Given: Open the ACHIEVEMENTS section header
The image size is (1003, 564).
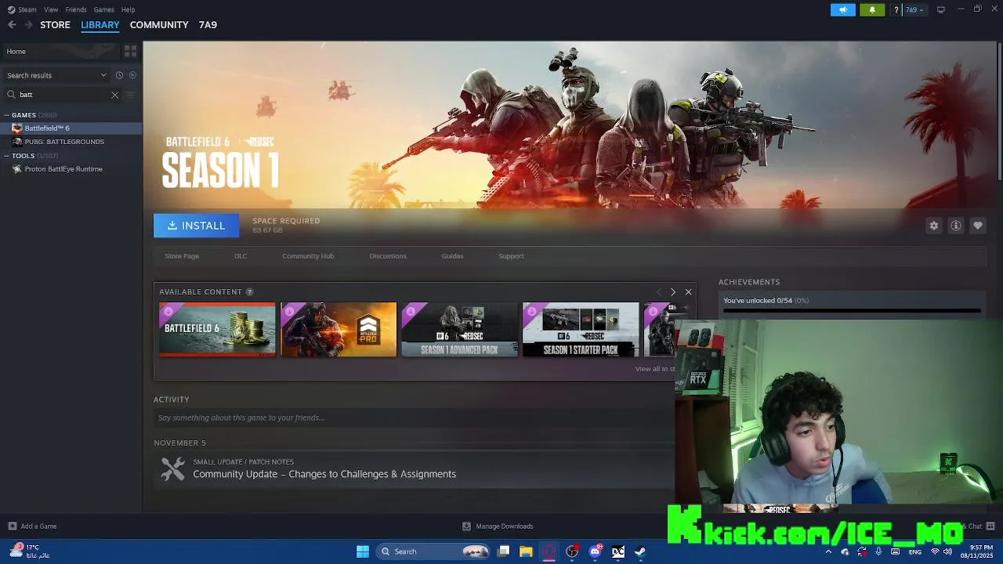Looking at the screenshot, I should click(x=749, y=282).
